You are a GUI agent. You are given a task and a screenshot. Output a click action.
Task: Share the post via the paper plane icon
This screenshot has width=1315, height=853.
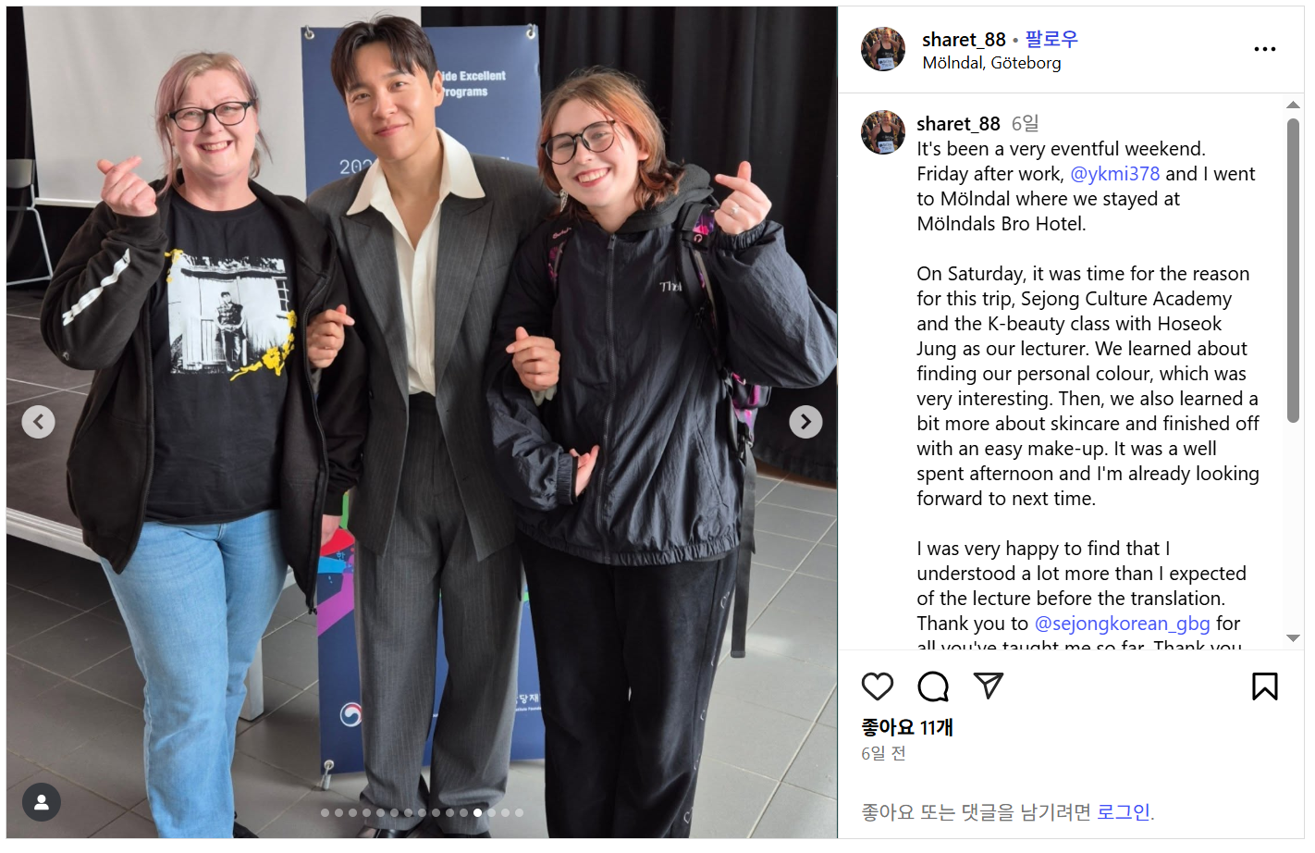click(988, 686)
